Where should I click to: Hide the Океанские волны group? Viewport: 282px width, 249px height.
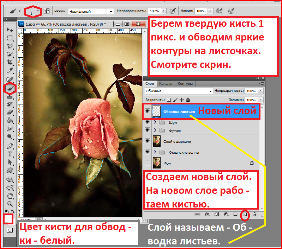point(147,152)
